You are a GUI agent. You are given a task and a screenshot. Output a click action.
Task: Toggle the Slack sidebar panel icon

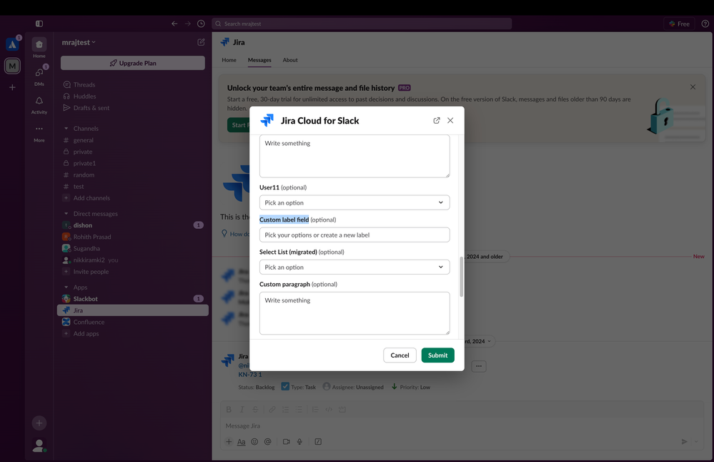pyautogui.click(x=39, y=24)
